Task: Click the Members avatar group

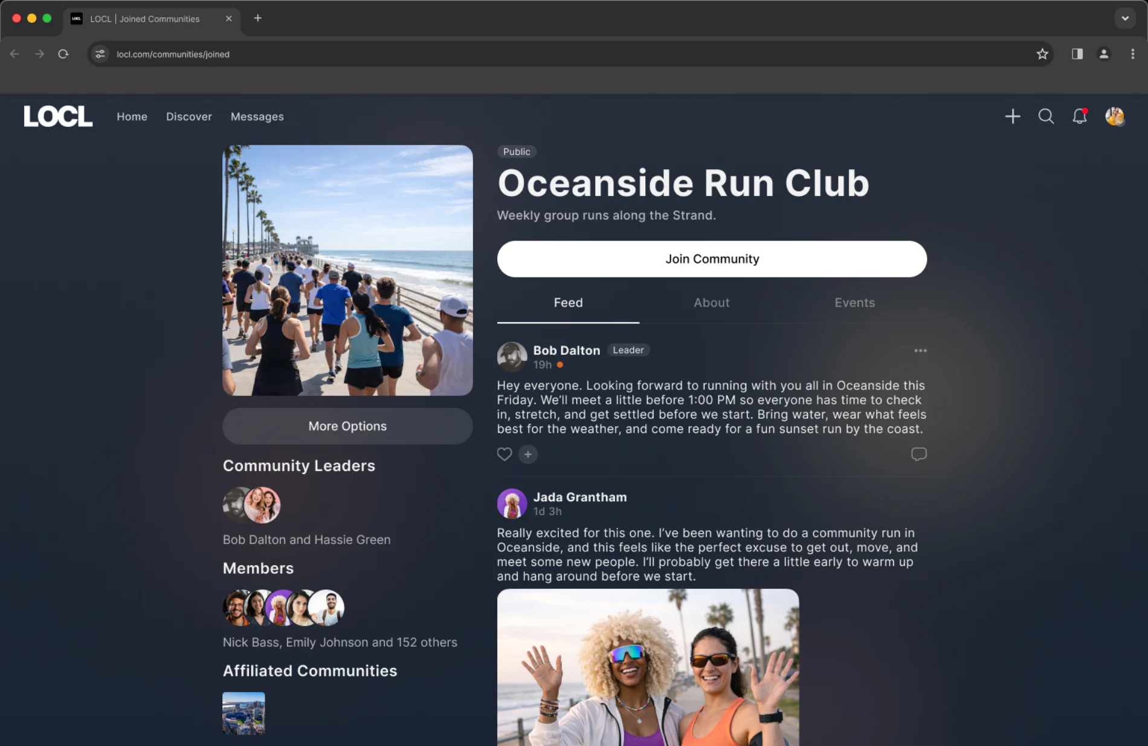Action: click(x=283, y=608)
